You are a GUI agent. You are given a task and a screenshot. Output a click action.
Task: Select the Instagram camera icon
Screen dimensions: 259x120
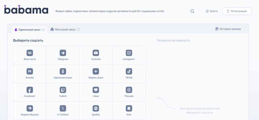(x=129, y=53)
